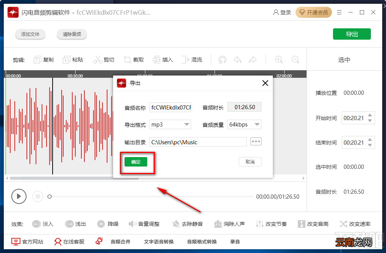Click the Selected (选中) panel header

pos(344,60)
